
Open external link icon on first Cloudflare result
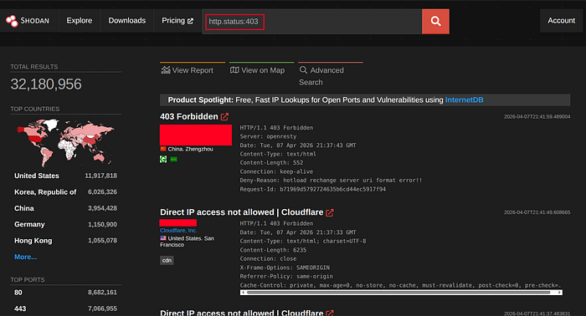[x=329, y=212]
